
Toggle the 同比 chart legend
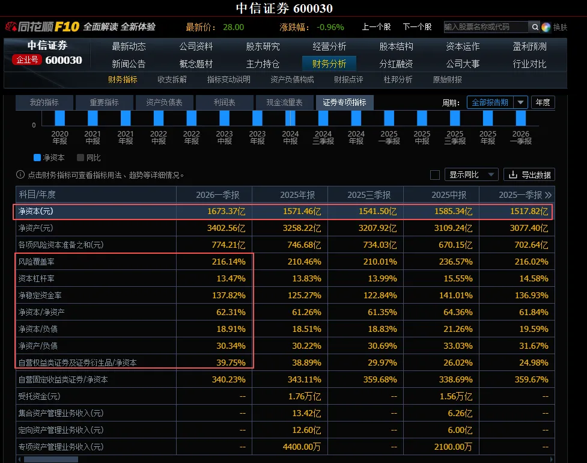(89, 158)
